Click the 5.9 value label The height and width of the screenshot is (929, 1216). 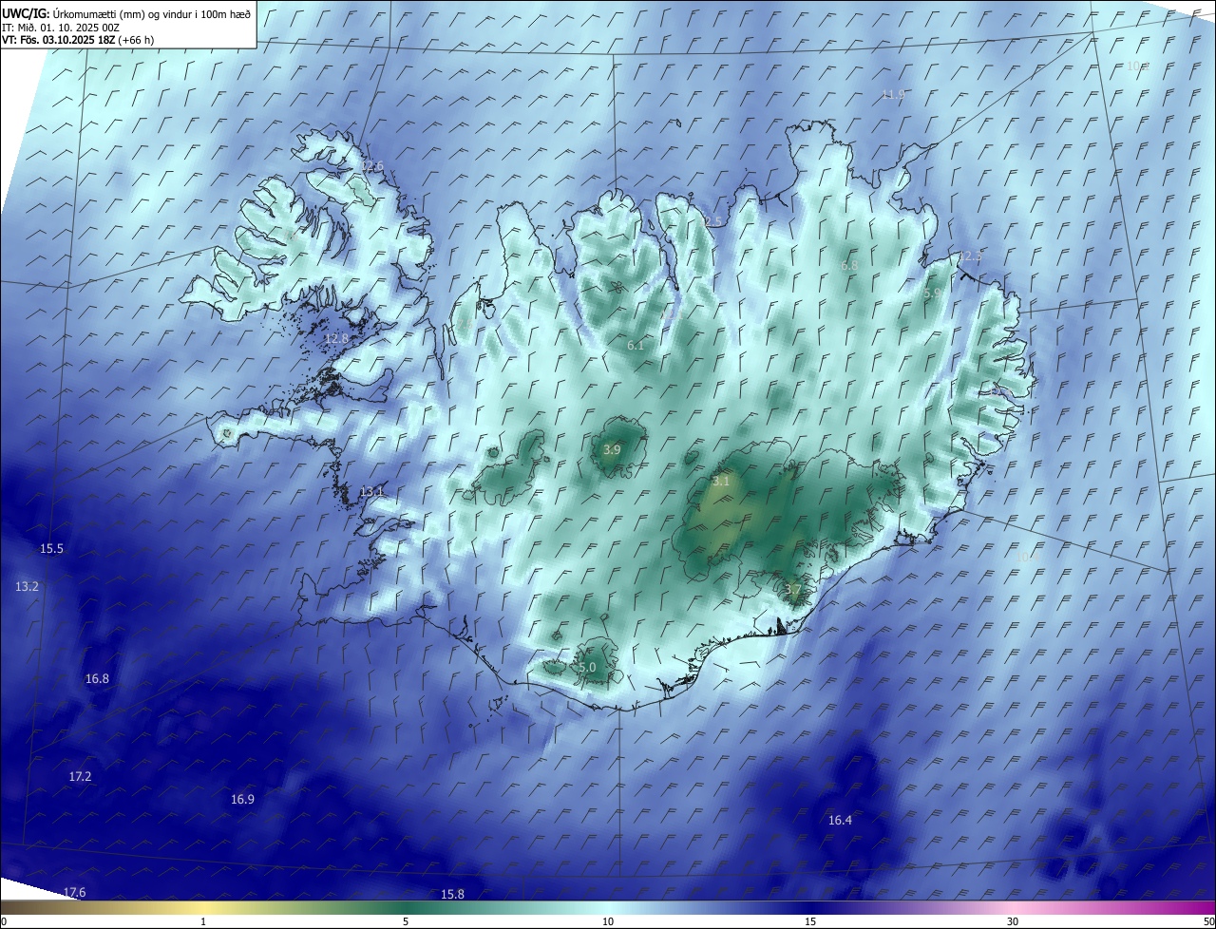(x=933, y=294)
